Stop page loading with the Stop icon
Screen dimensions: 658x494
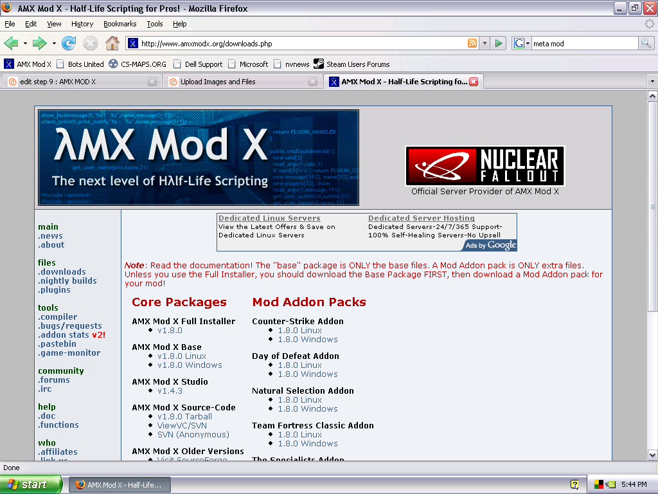point(90,43)
